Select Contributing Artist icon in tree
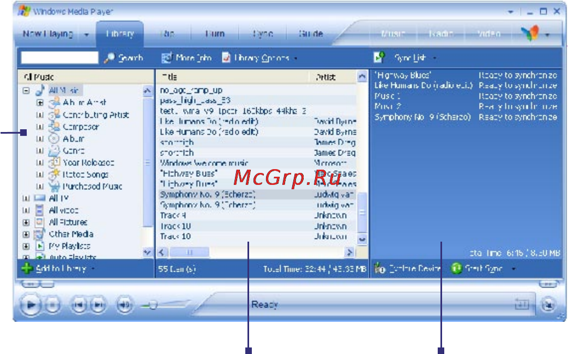 [x=54, y=115]
